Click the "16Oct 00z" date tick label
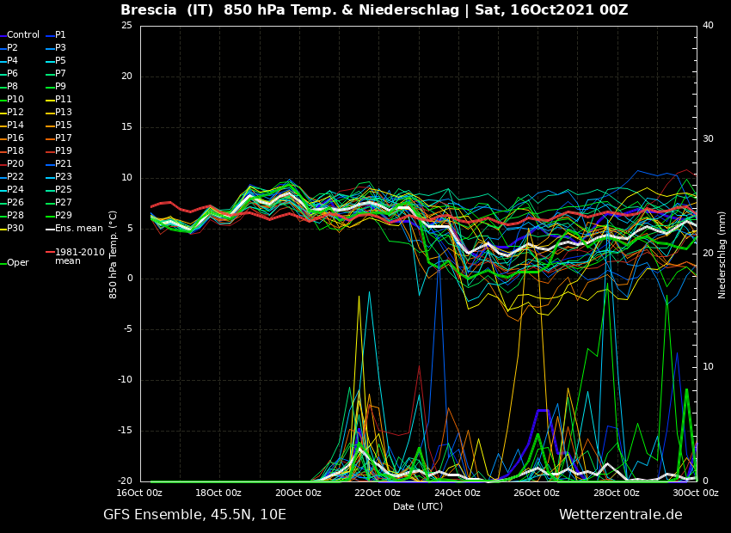731x533 pixels. 141,493
